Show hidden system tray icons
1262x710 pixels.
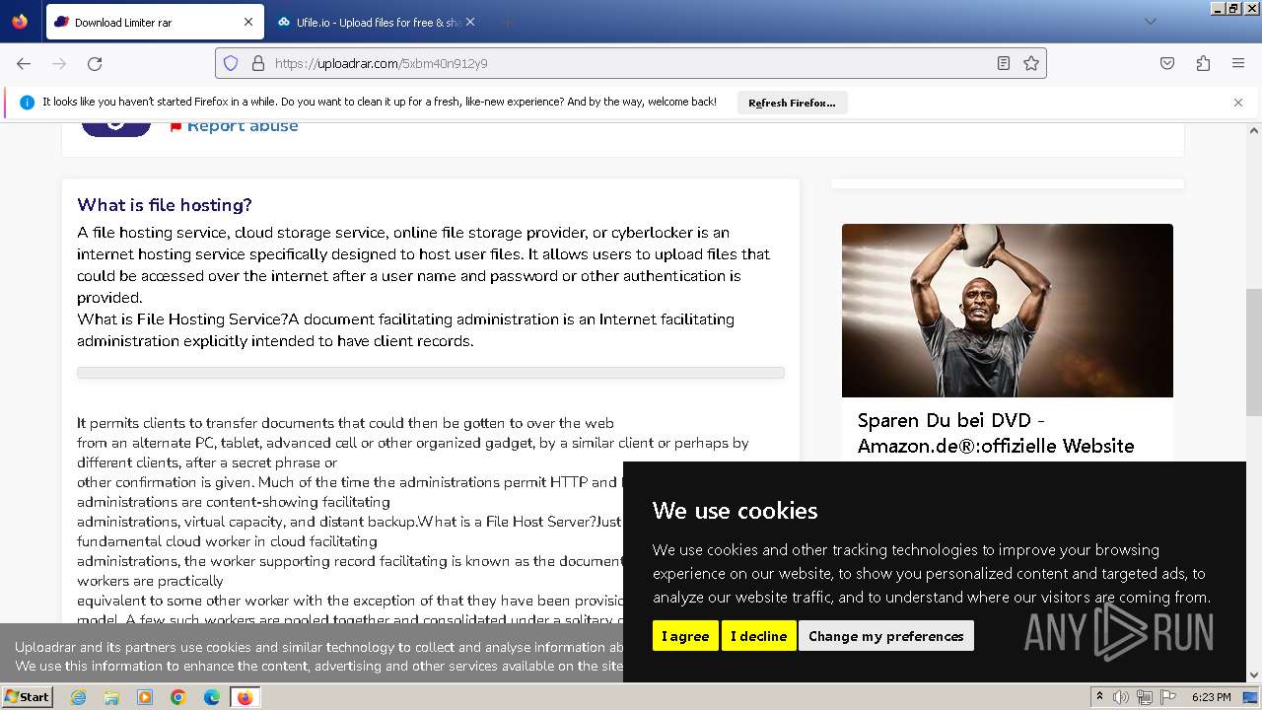(x=1099, y=697)
